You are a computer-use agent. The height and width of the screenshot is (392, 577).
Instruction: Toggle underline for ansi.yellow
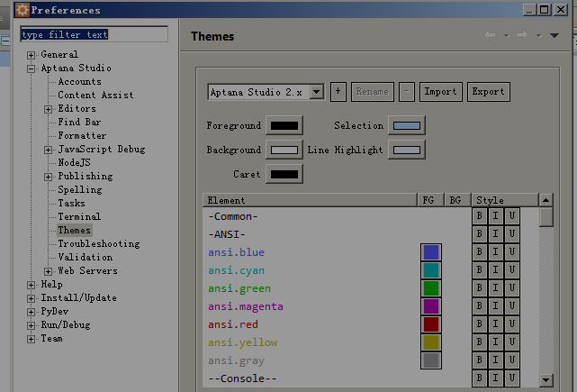(512, 342)
